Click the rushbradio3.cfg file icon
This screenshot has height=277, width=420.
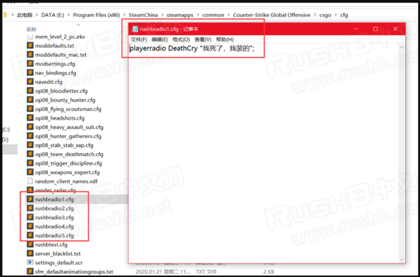pyautogui.click(x=30, y=218)
